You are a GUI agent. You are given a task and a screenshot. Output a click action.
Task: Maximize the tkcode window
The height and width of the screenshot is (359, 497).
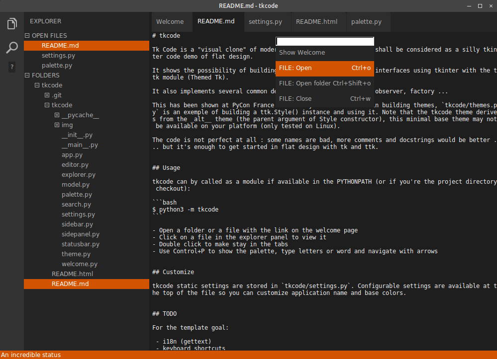(480, 6)
